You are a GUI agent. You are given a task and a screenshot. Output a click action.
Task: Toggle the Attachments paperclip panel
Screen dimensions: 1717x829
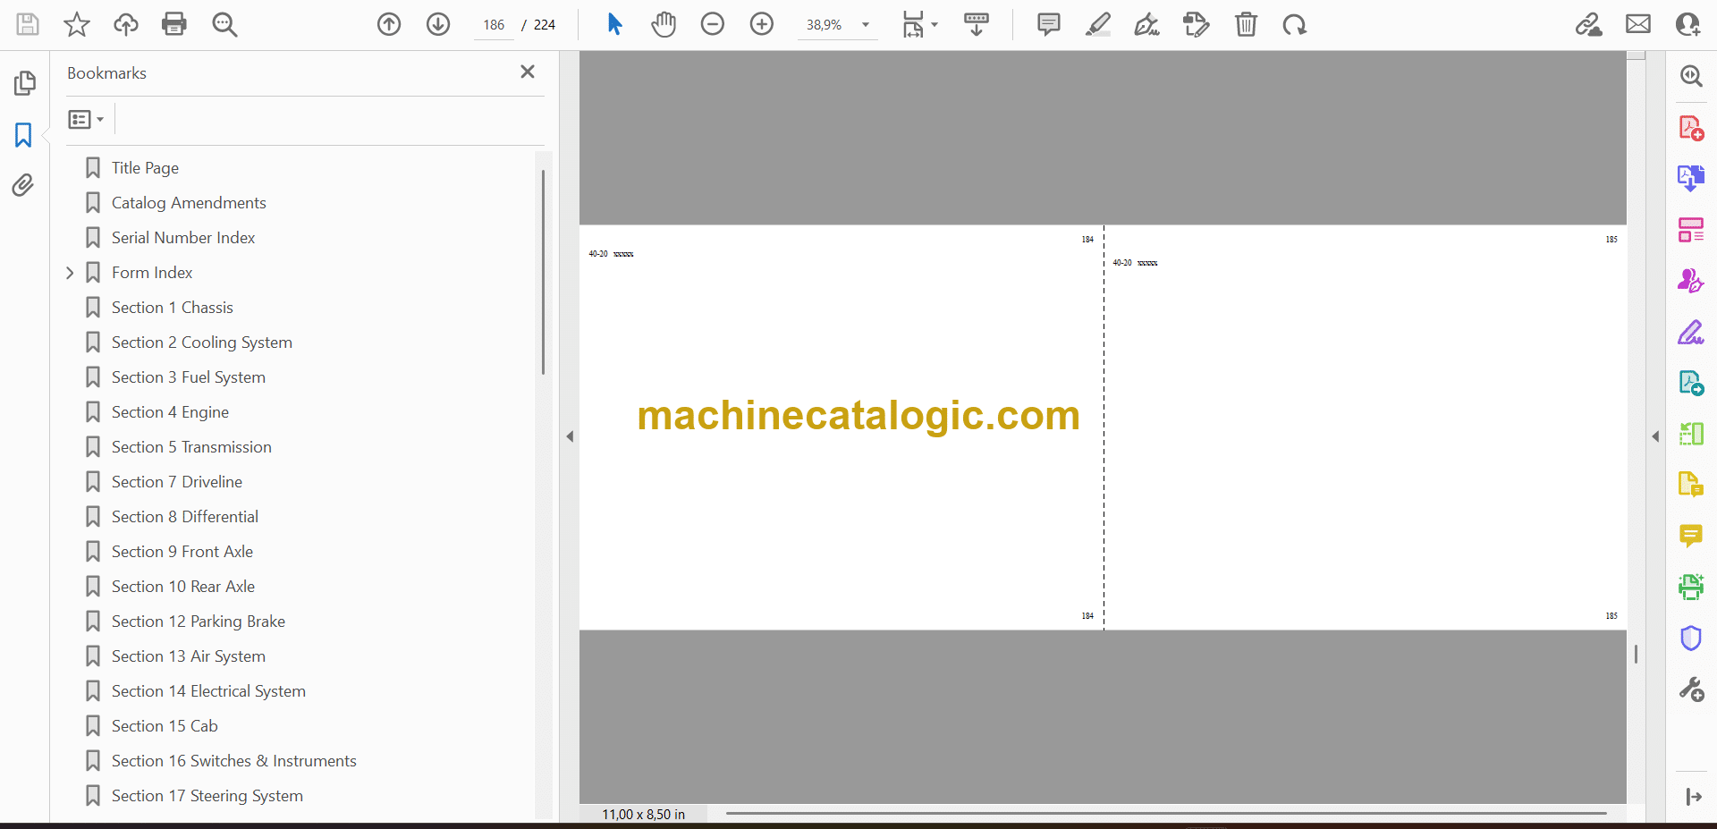pos(23,185)
